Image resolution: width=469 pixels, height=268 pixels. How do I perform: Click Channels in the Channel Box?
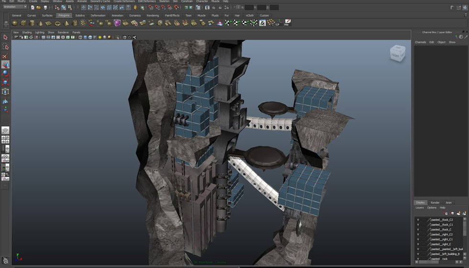420,42
